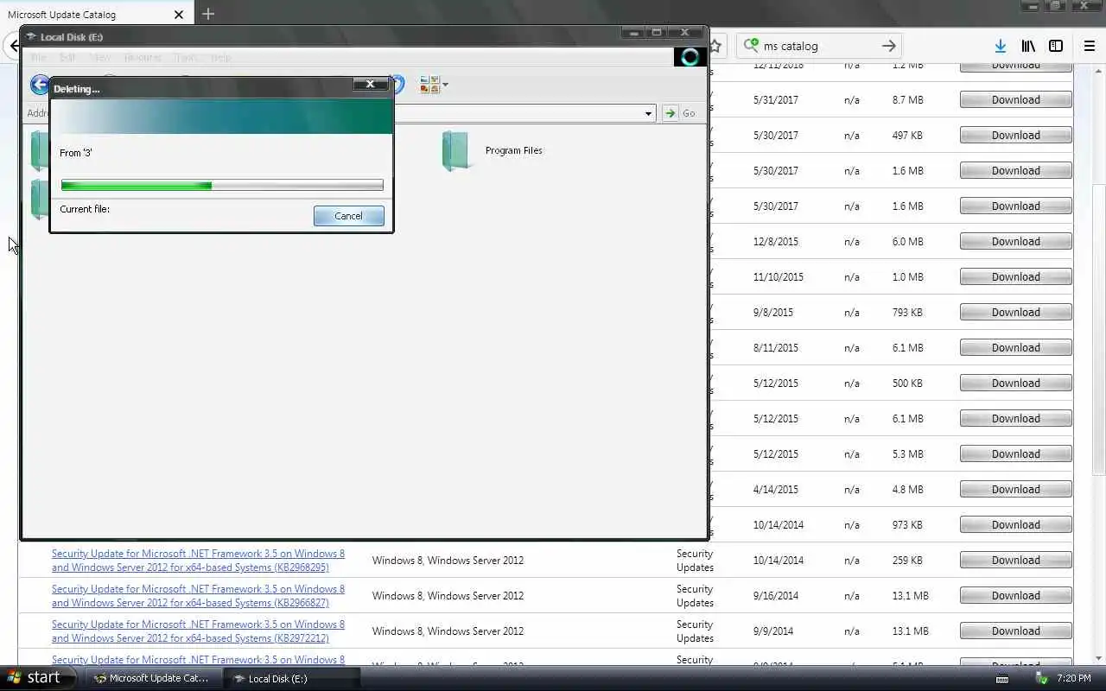The image size is (1106, 691).
Task: Click the throbber logo in Explorer window
Action: coord(690,57)
